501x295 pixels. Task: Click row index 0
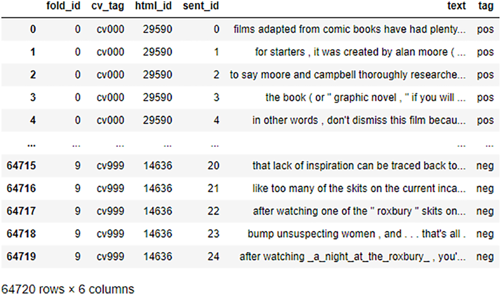tap(33, 29)
